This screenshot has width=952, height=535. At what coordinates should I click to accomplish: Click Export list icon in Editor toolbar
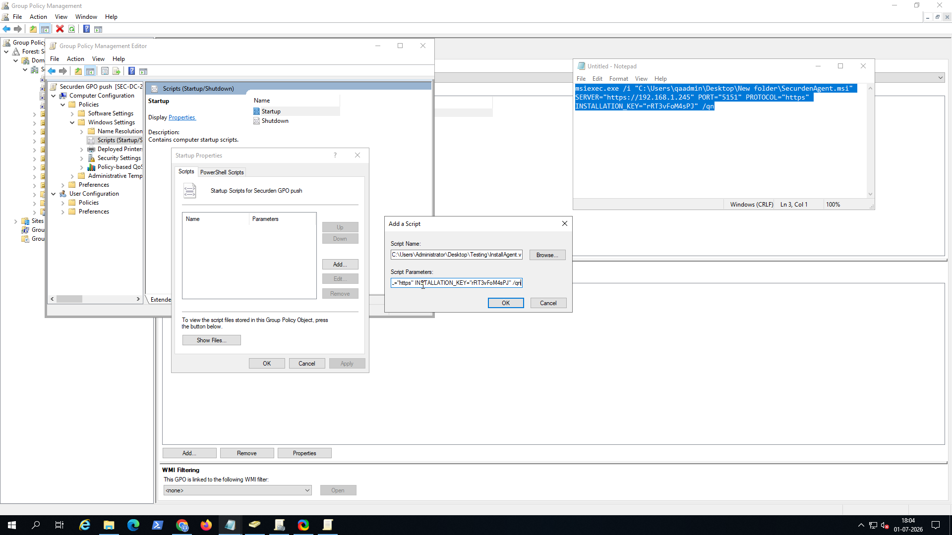coord(117,71)
